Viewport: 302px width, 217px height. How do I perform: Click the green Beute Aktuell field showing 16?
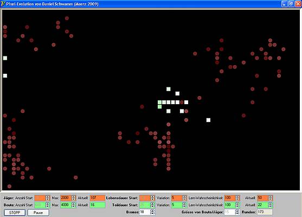pyautogui.click(x=98, y=205)
